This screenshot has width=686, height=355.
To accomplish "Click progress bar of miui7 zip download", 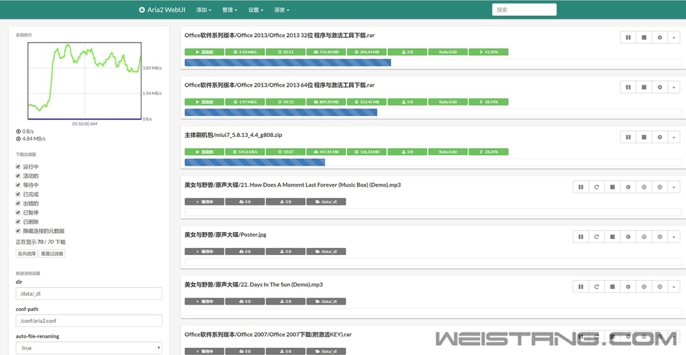I will (x=433, y=162).
